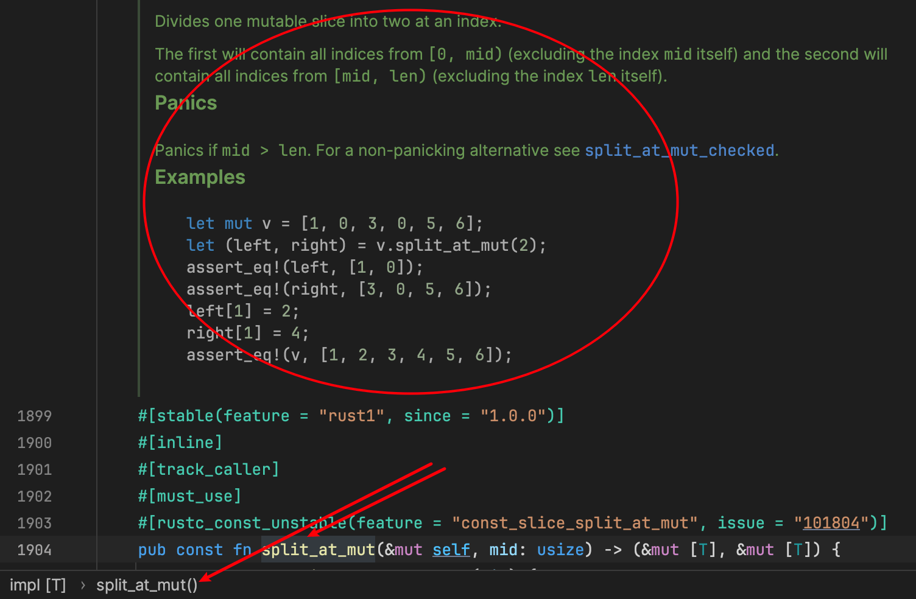Screen dimensions: 916x599
Task: Open the split_at_mut_checked documentation link
Action: pos(680,150)
